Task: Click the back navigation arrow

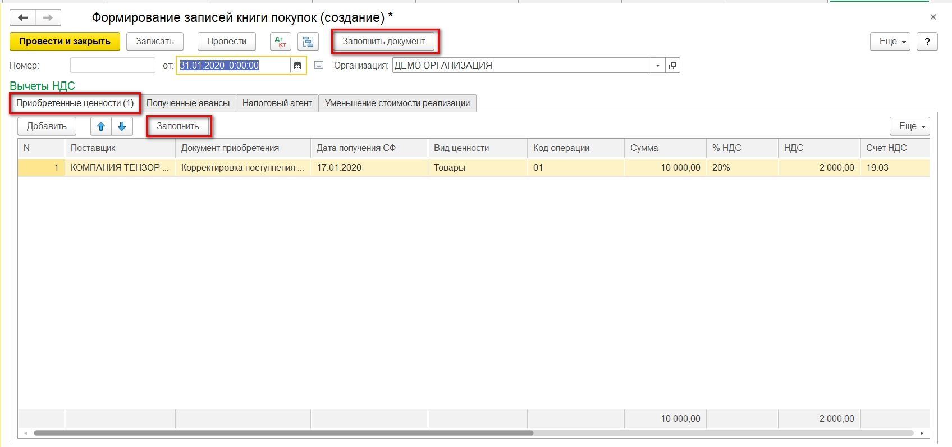Action: 22,18
